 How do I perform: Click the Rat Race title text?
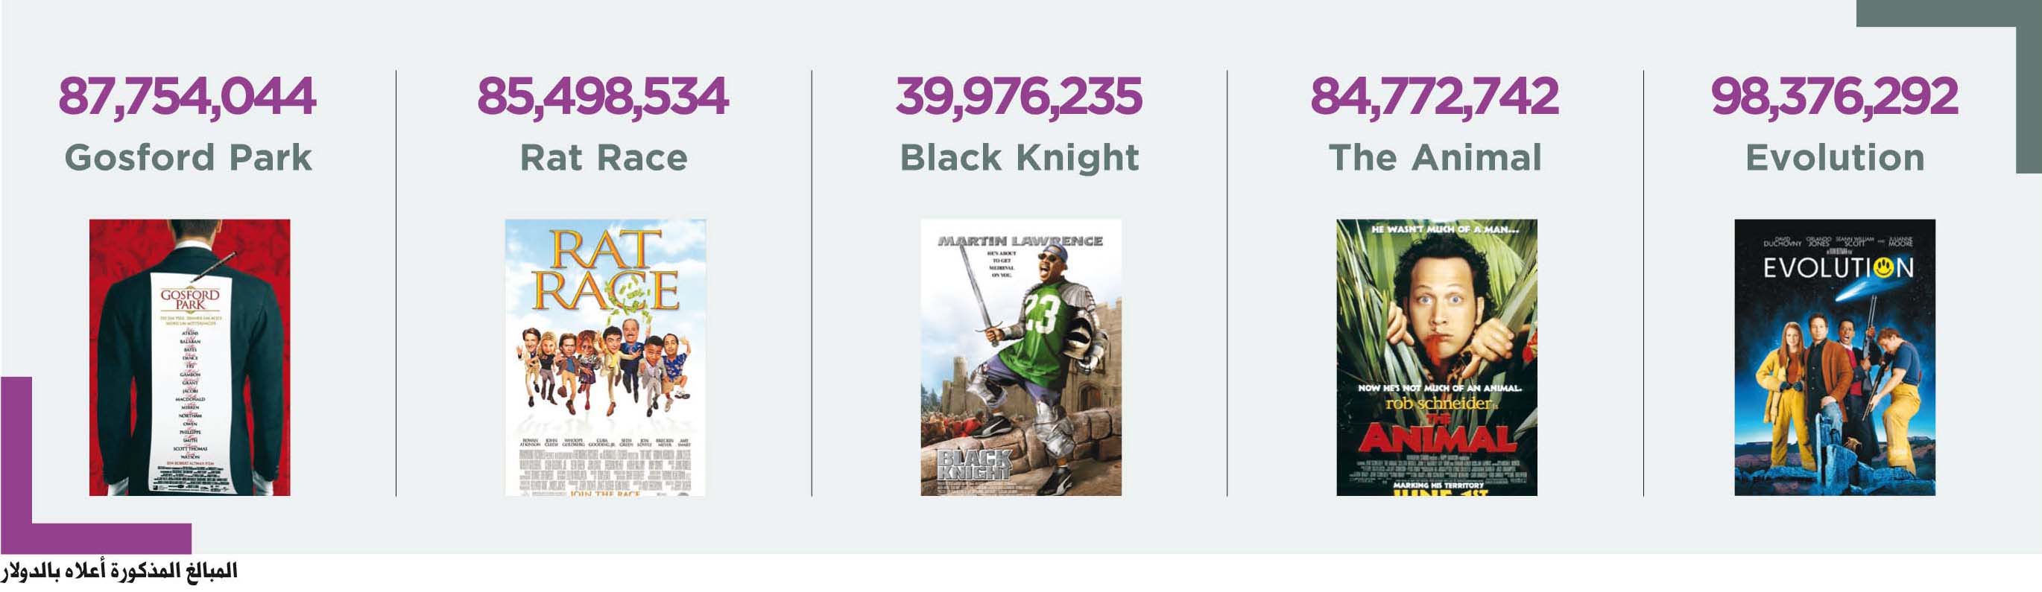click(x=604, y=157)
